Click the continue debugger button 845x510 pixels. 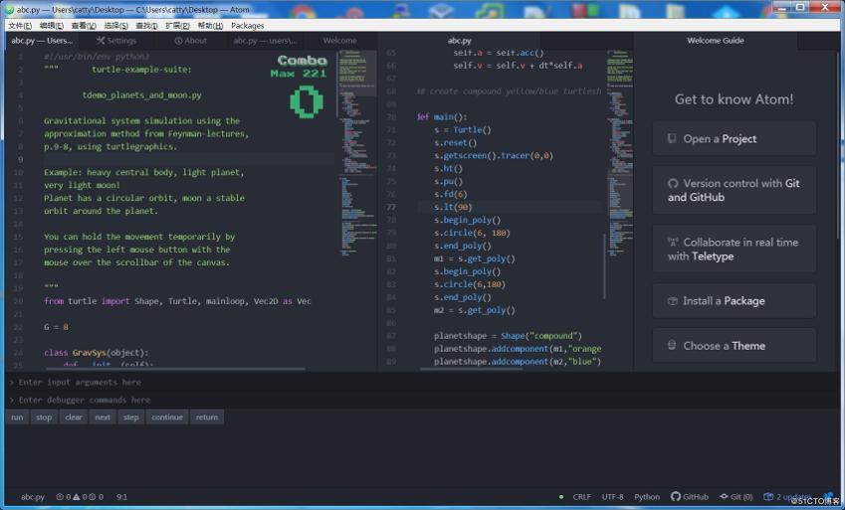(167, 417)
